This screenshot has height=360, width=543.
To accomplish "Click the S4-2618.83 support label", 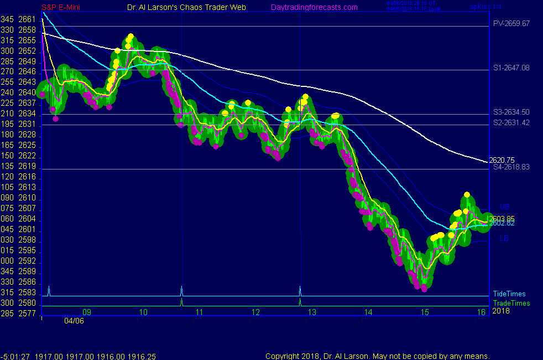I will (x=511, y=167).
